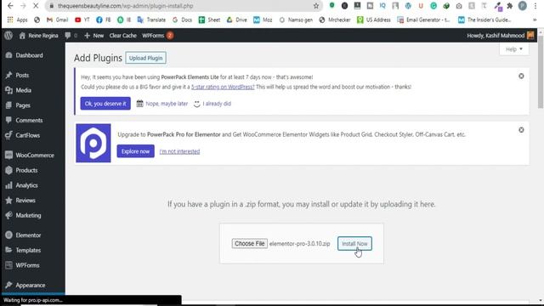Open the Chrome three-dot menu
This screenshot has height=306, width=544.
point(535,6)
